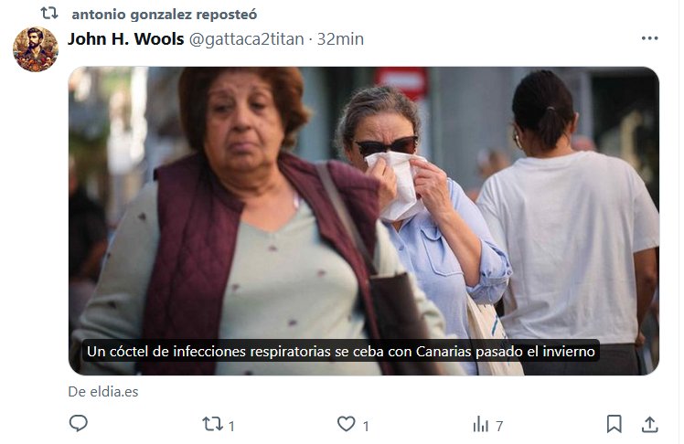Open the three-dot more options menu
Screen dimensions: 684x444
649,38
